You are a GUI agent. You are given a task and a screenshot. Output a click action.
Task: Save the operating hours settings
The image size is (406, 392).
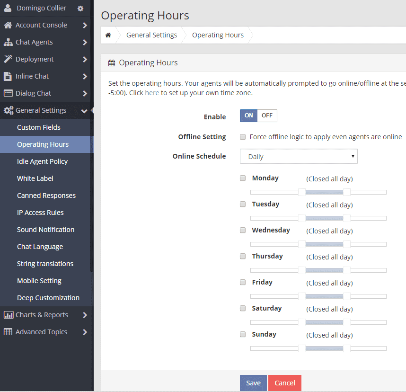(253, 383)
